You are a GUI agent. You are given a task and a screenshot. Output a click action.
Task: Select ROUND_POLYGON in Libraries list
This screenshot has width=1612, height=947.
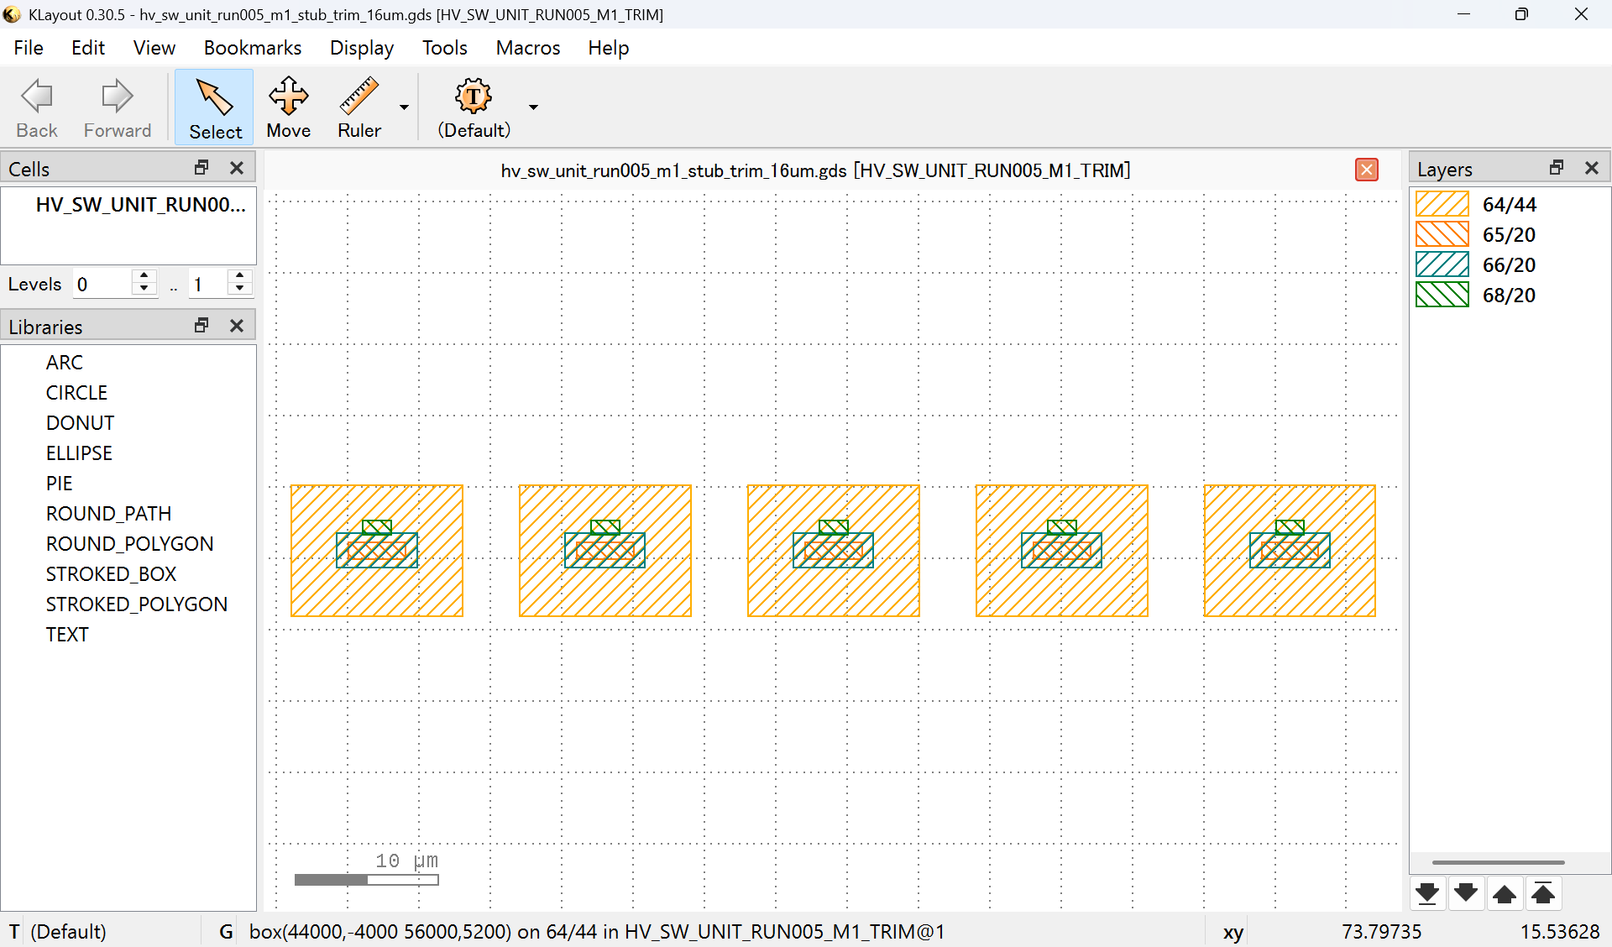[x=129, y=544]
